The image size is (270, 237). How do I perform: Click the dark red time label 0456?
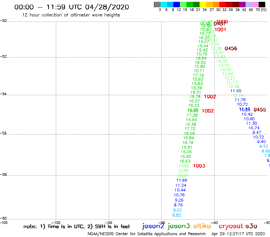pos(231,48)
